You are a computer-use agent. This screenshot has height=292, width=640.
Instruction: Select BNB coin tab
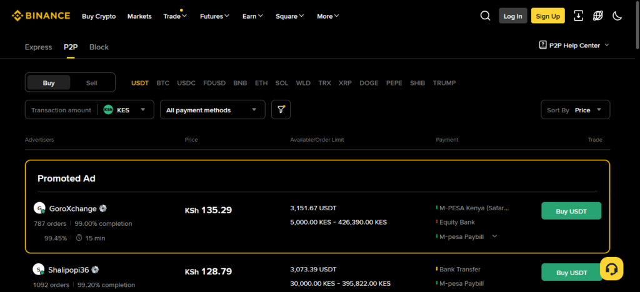tap(240, 83)
